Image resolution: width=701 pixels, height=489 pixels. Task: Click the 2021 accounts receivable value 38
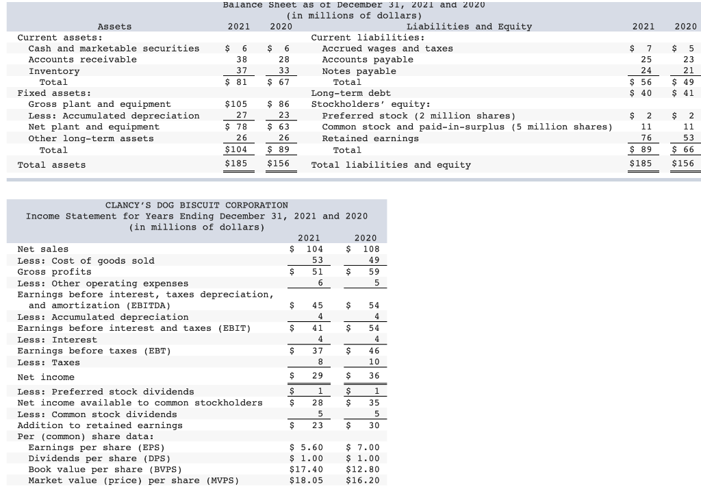click(242, 59)
